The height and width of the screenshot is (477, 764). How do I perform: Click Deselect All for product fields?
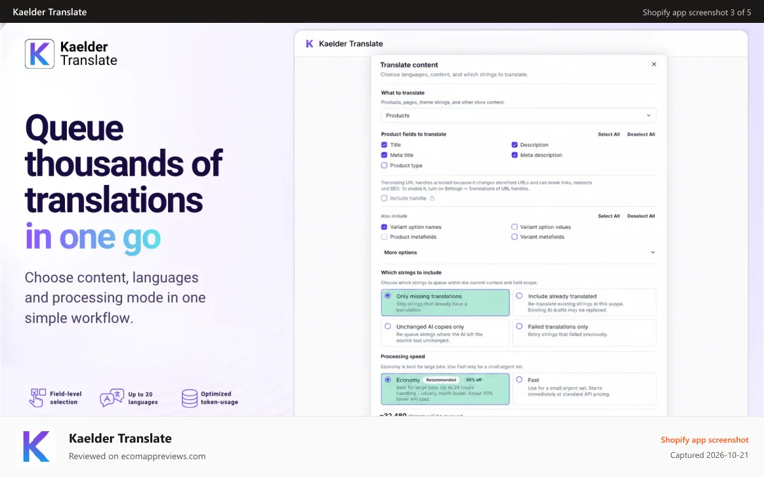pyautogui.click(x=641, y=134)
